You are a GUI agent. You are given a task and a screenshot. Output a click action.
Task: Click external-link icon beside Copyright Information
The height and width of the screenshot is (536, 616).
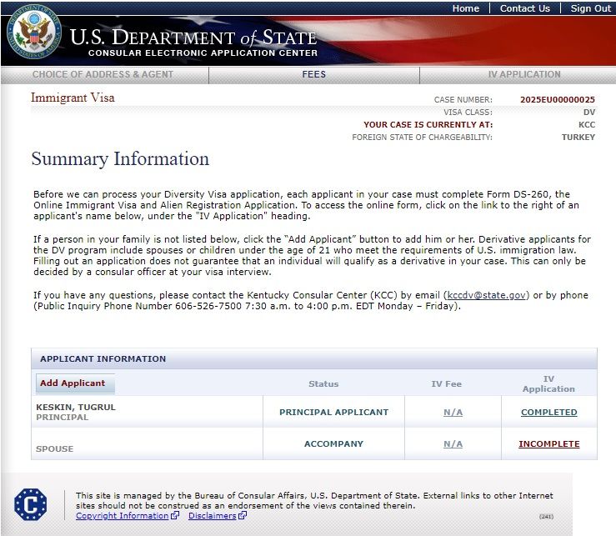(175, 515)
